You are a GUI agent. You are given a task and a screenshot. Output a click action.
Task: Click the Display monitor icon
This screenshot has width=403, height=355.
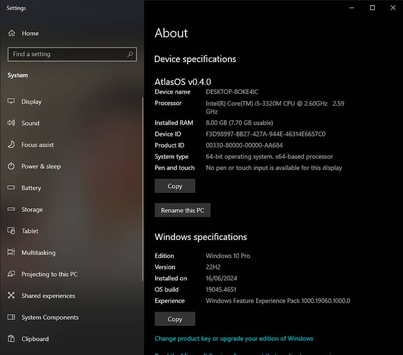pyautogui.click(x=12, y=102)
